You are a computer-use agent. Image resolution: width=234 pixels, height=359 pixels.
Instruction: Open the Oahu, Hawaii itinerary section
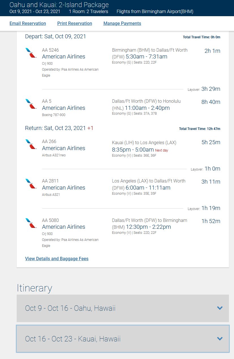(123, 308)
